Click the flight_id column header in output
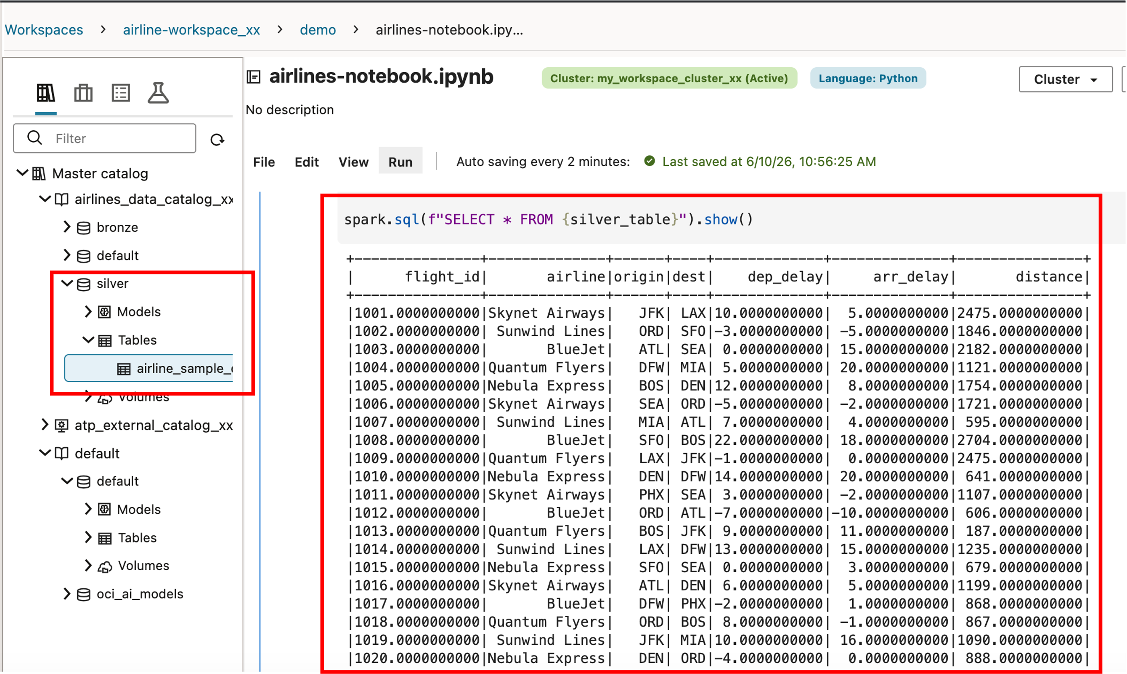 coord(443,276)
